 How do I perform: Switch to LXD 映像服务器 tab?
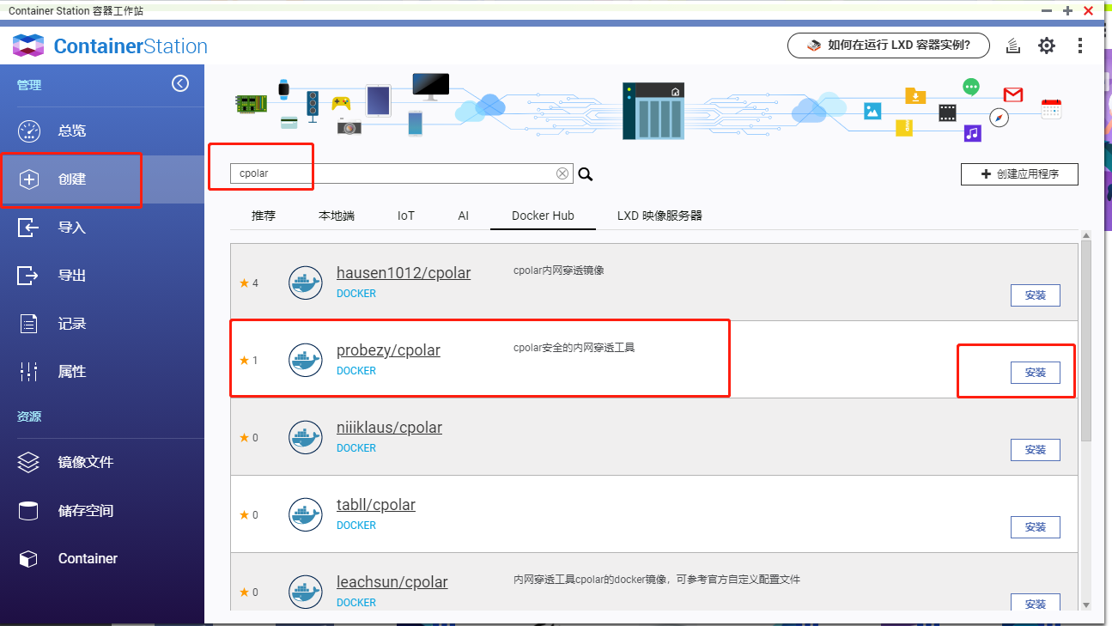tap(659, 216)
